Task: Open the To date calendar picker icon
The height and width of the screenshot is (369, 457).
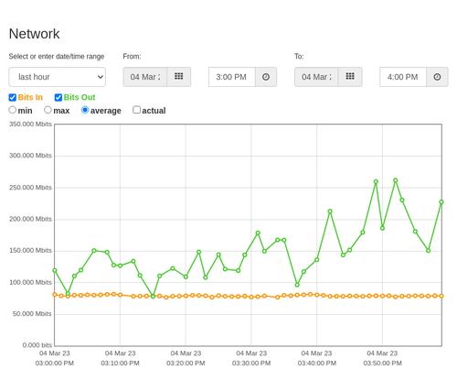Action: tap(350, 77)
